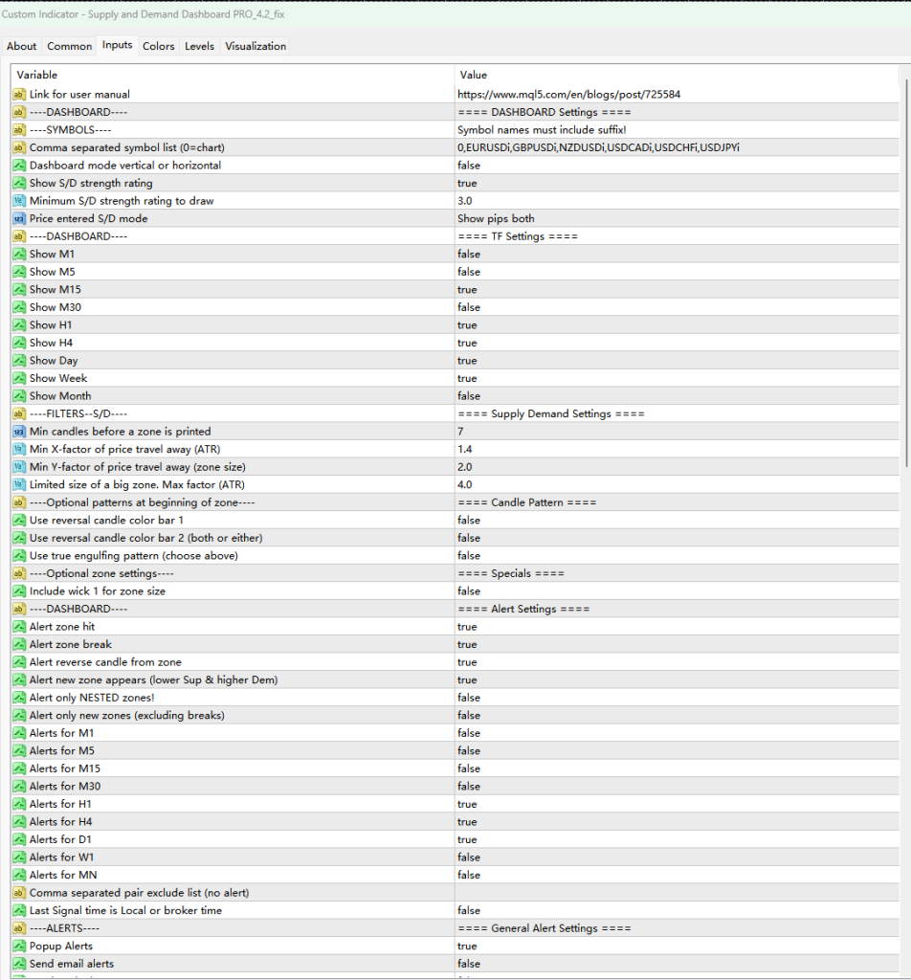The width and height of the screenshot is (911, 980).
Task: Open the Visualization tab
Action: coord(256,46)
